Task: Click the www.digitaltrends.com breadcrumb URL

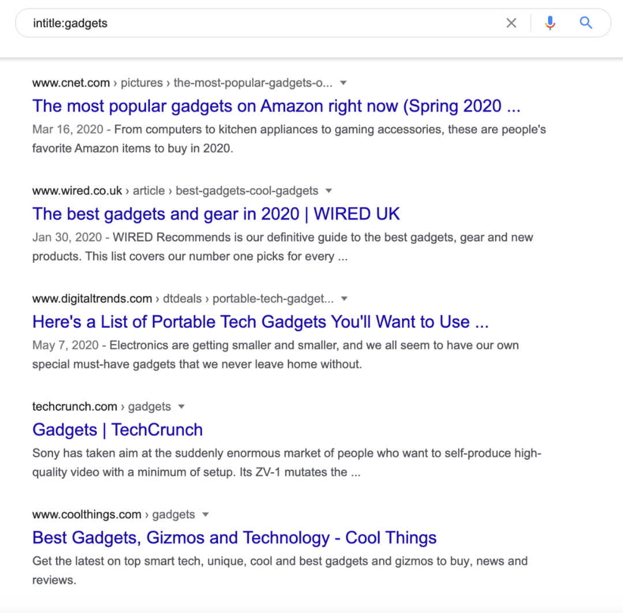Action: pyautogui.click(x=183, y=299)
